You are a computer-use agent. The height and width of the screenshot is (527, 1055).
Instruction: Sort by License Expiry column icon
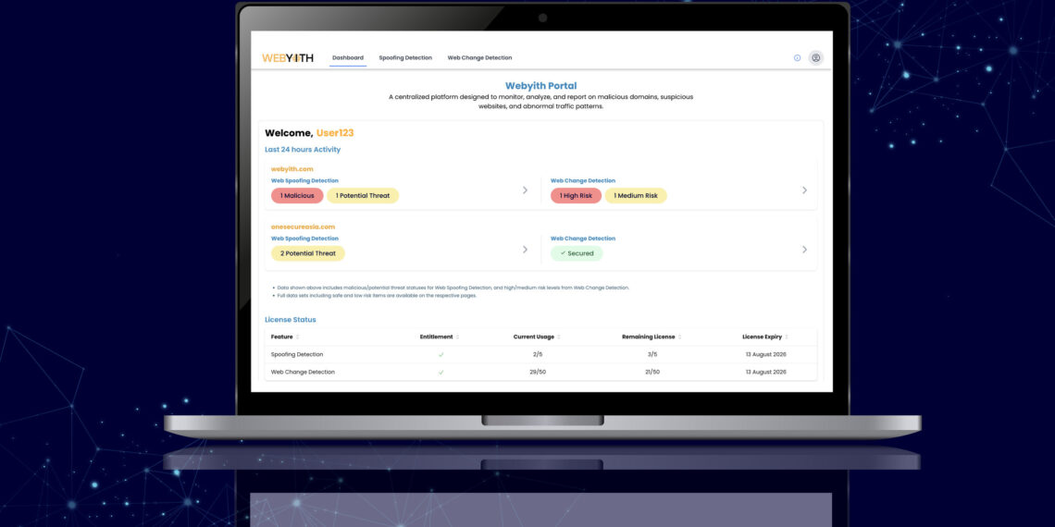point(786,337)
